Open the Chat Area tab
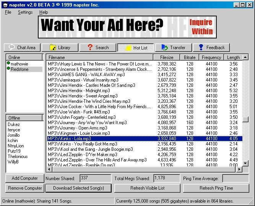 click(x=22, y=48)
